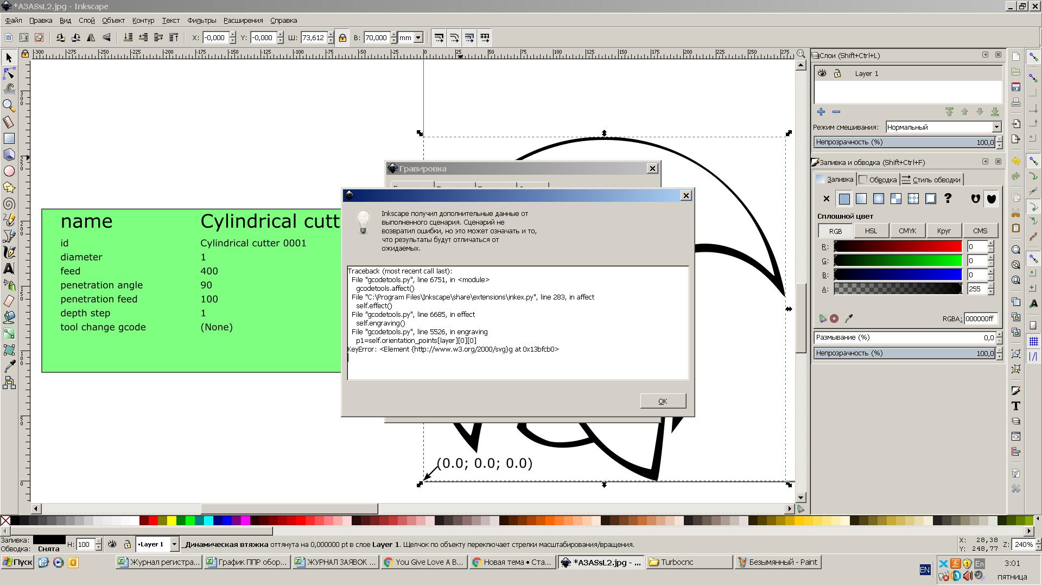Screen dimensions: 1042x586
Task: Select the Rectangle tool
Action: [9, 139]
